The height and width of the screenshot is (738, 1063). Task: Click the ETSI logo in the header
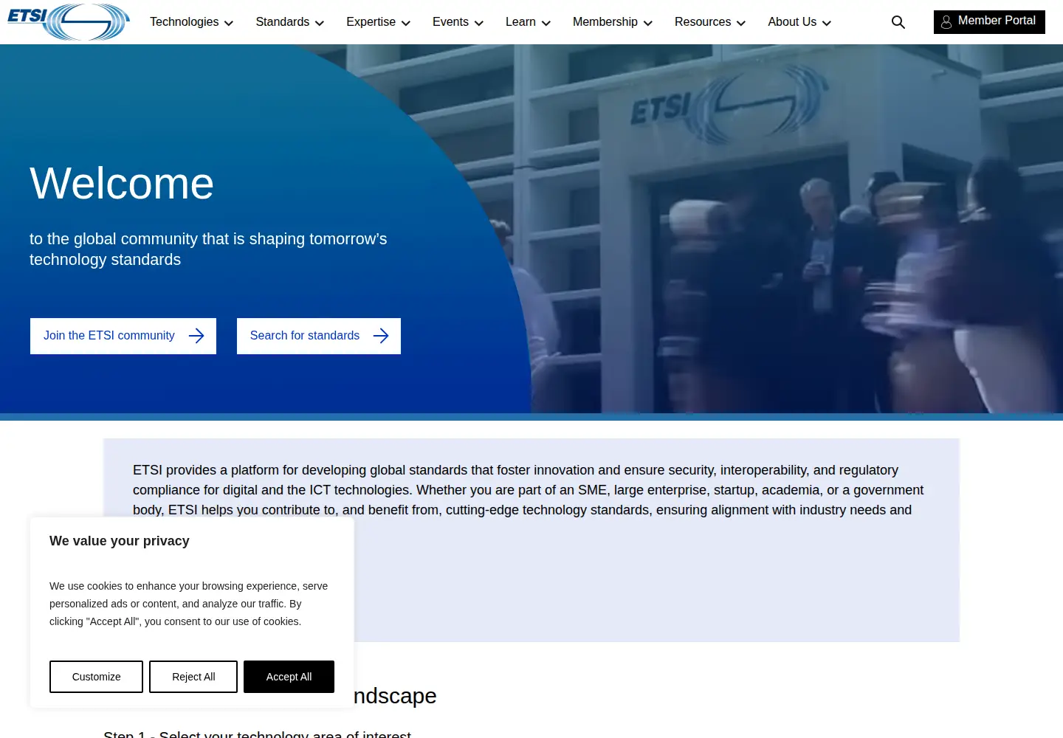click(x=69, y=22)
